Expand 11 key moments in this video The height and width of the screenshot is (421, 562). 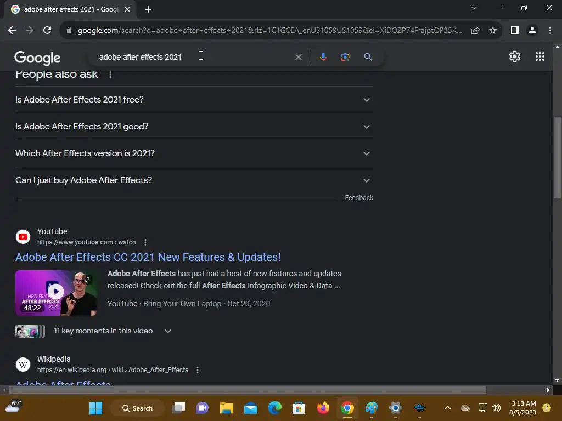click(x=168, y=331)
